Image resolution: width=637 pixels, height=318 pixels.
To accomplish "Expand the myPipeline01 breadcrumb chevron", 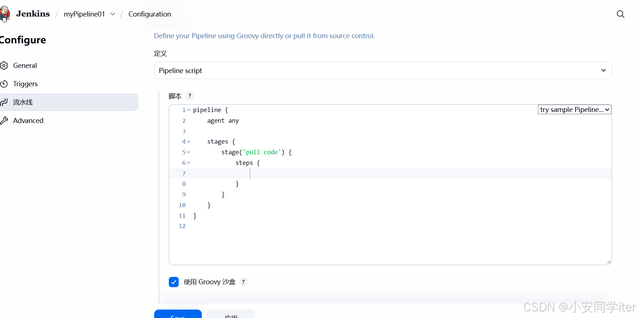I will [x=113, y=14].
